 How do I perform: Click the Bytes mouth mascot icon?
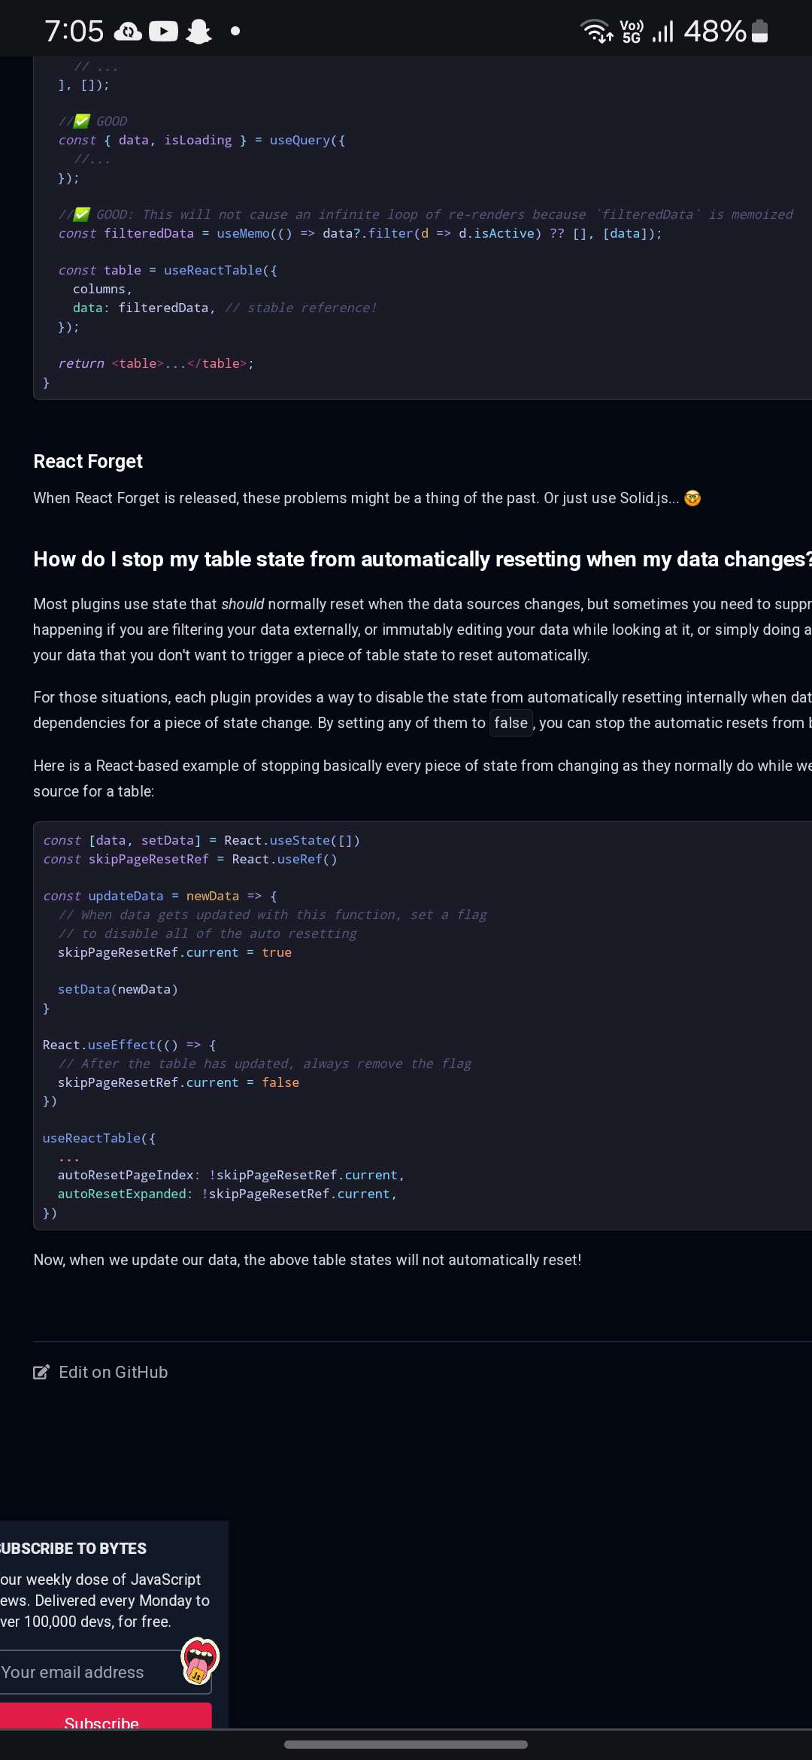(x=200, y=1661)
